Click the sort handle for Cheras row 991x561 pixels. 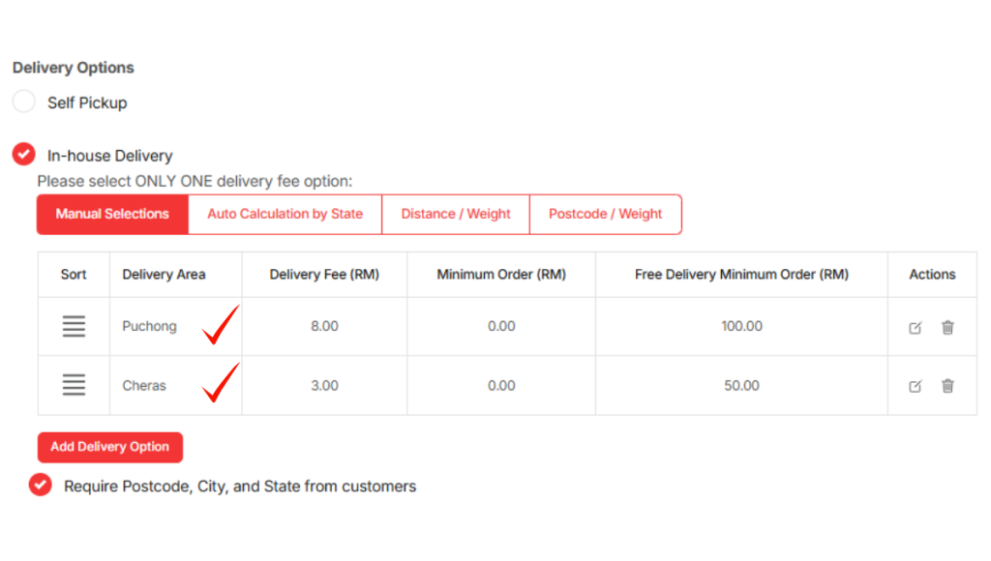[x=74, y=385]
